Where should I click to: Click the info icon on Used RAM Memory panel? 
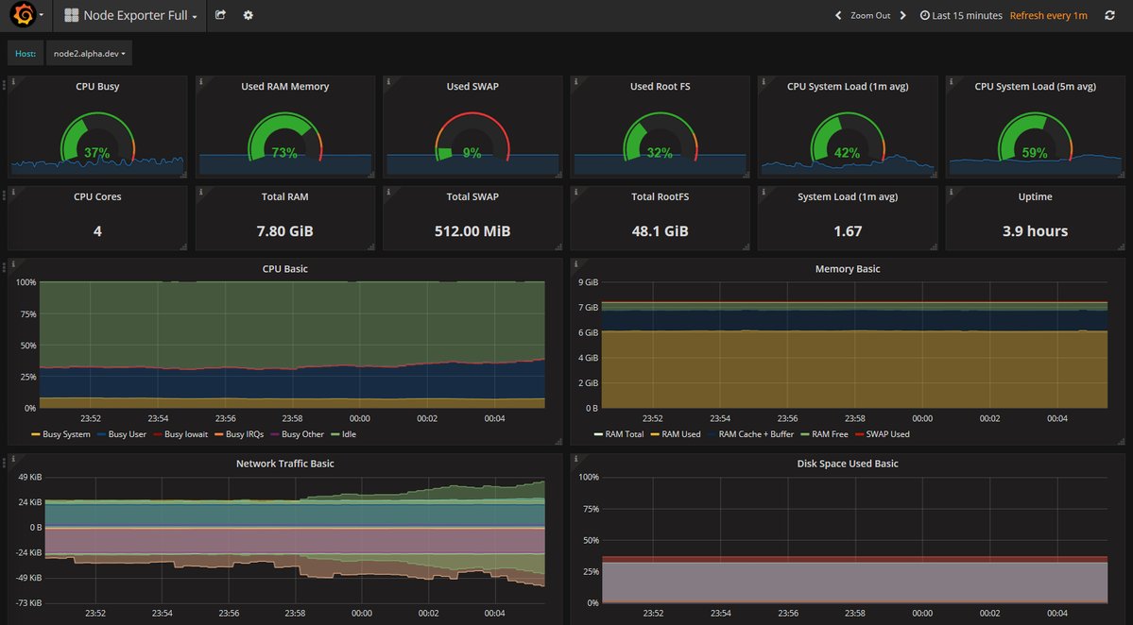click(201, 81)
